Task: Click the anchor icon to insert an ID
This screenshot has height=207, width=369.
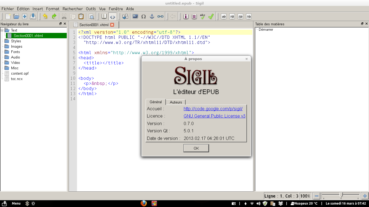Action: 152,16
